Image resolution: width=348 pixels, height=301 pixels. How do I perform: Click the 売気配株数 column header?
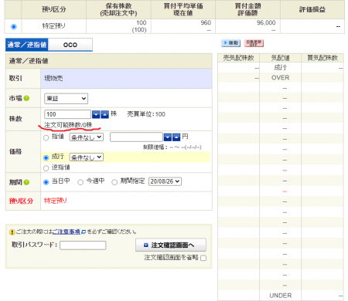(238, 58)
